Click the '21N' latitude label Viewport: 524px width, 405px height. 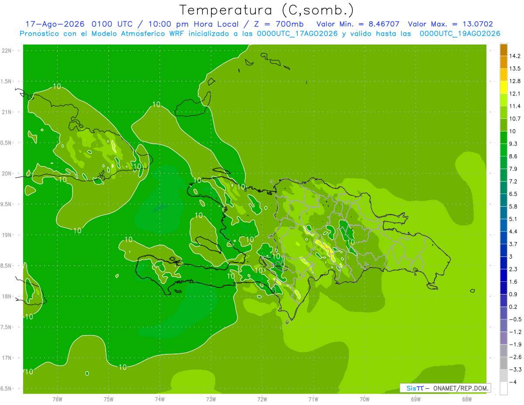(x=7, y=112)
